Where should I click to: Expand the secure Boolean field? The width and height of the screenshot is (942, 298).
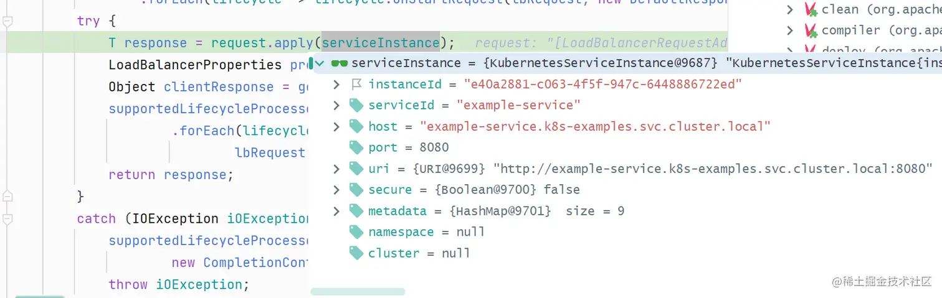337,190
